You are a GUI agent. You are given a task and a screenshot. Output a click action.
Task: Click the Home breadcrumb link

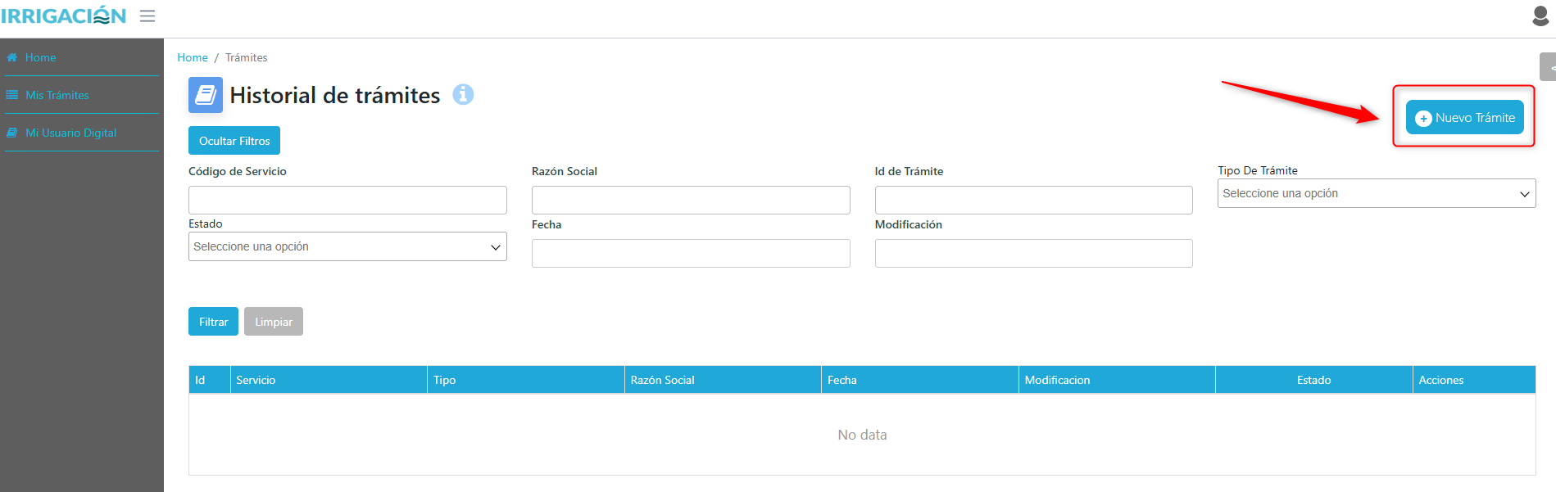click(193, 57)
